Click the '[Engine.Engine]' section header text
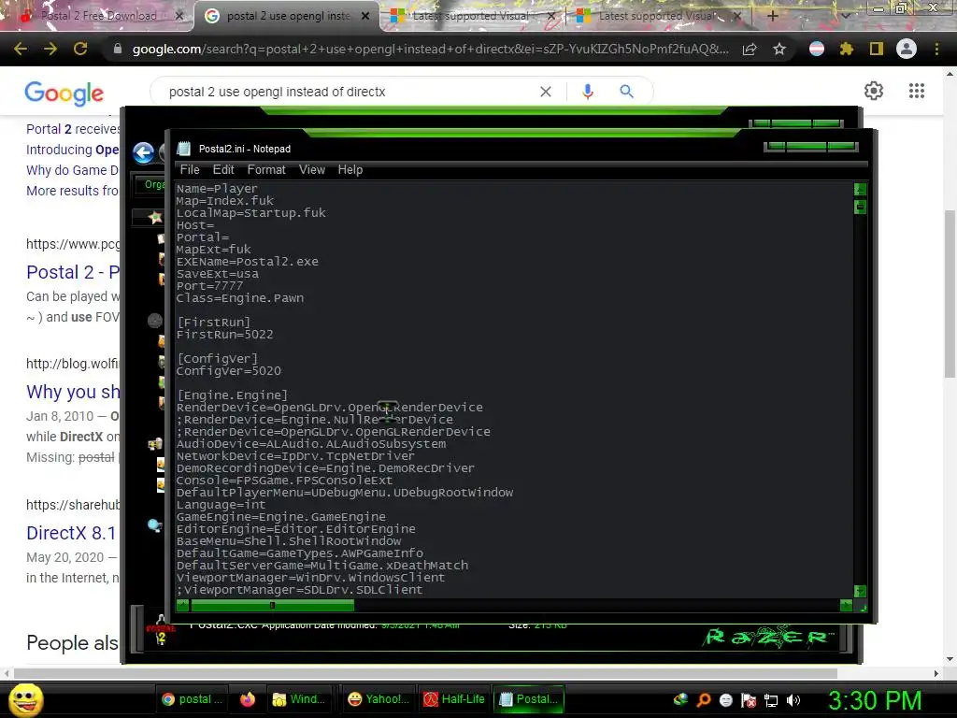This screenshot has height=718, width=957. 232,395
